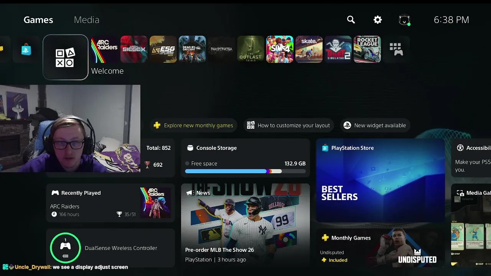Launch Rainbow Six Siege X tile
Image resolution: width=491 pixels, height=276 pixels.
(x=134, y=49)
